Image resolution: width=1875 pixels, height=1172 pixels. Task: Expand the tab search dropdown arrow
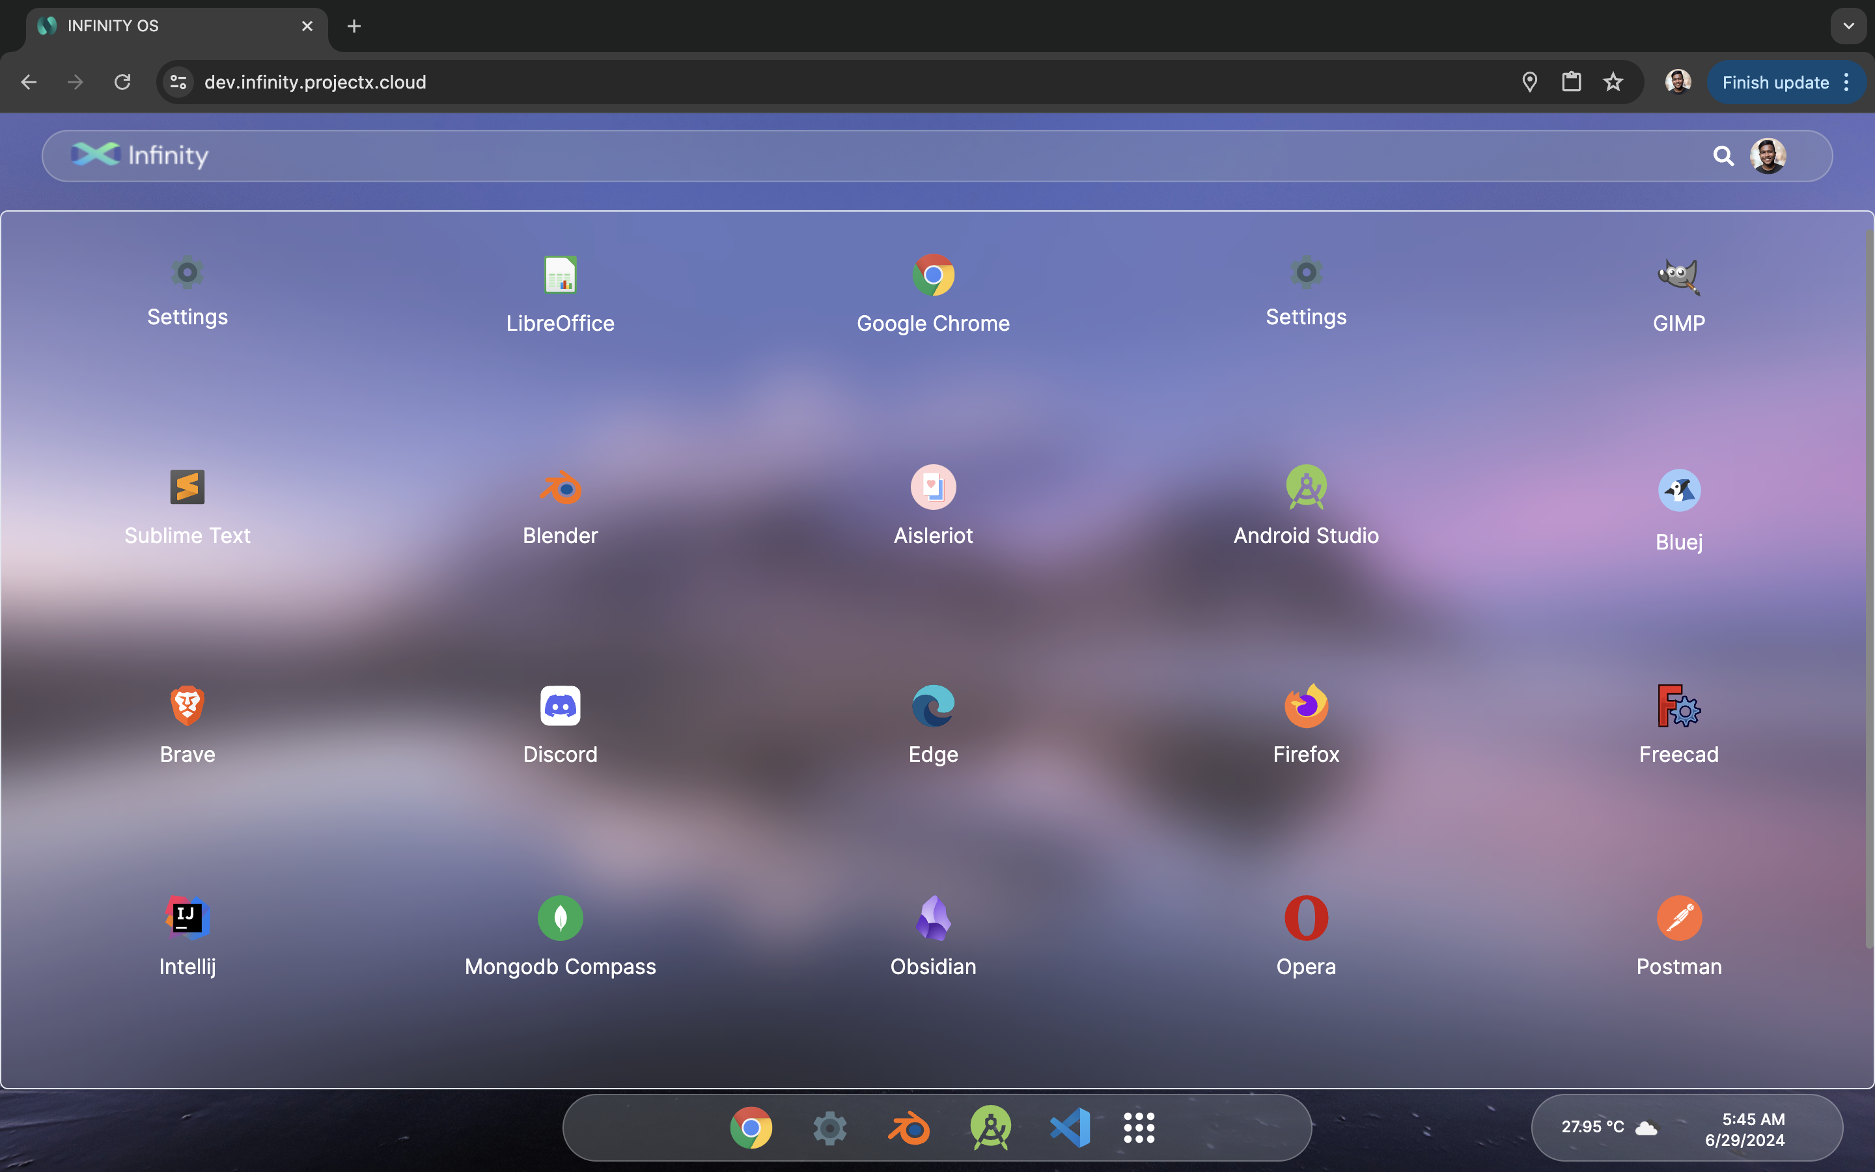1849,25
